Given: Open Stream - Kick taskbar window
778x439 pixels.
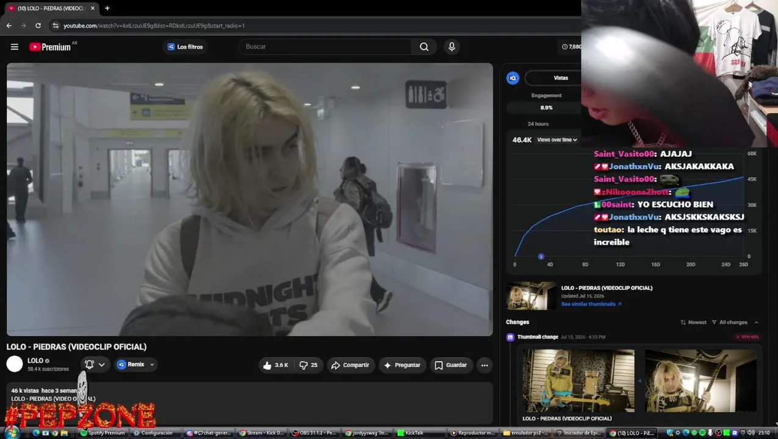Looking at the screenshot, I should 262,433.
